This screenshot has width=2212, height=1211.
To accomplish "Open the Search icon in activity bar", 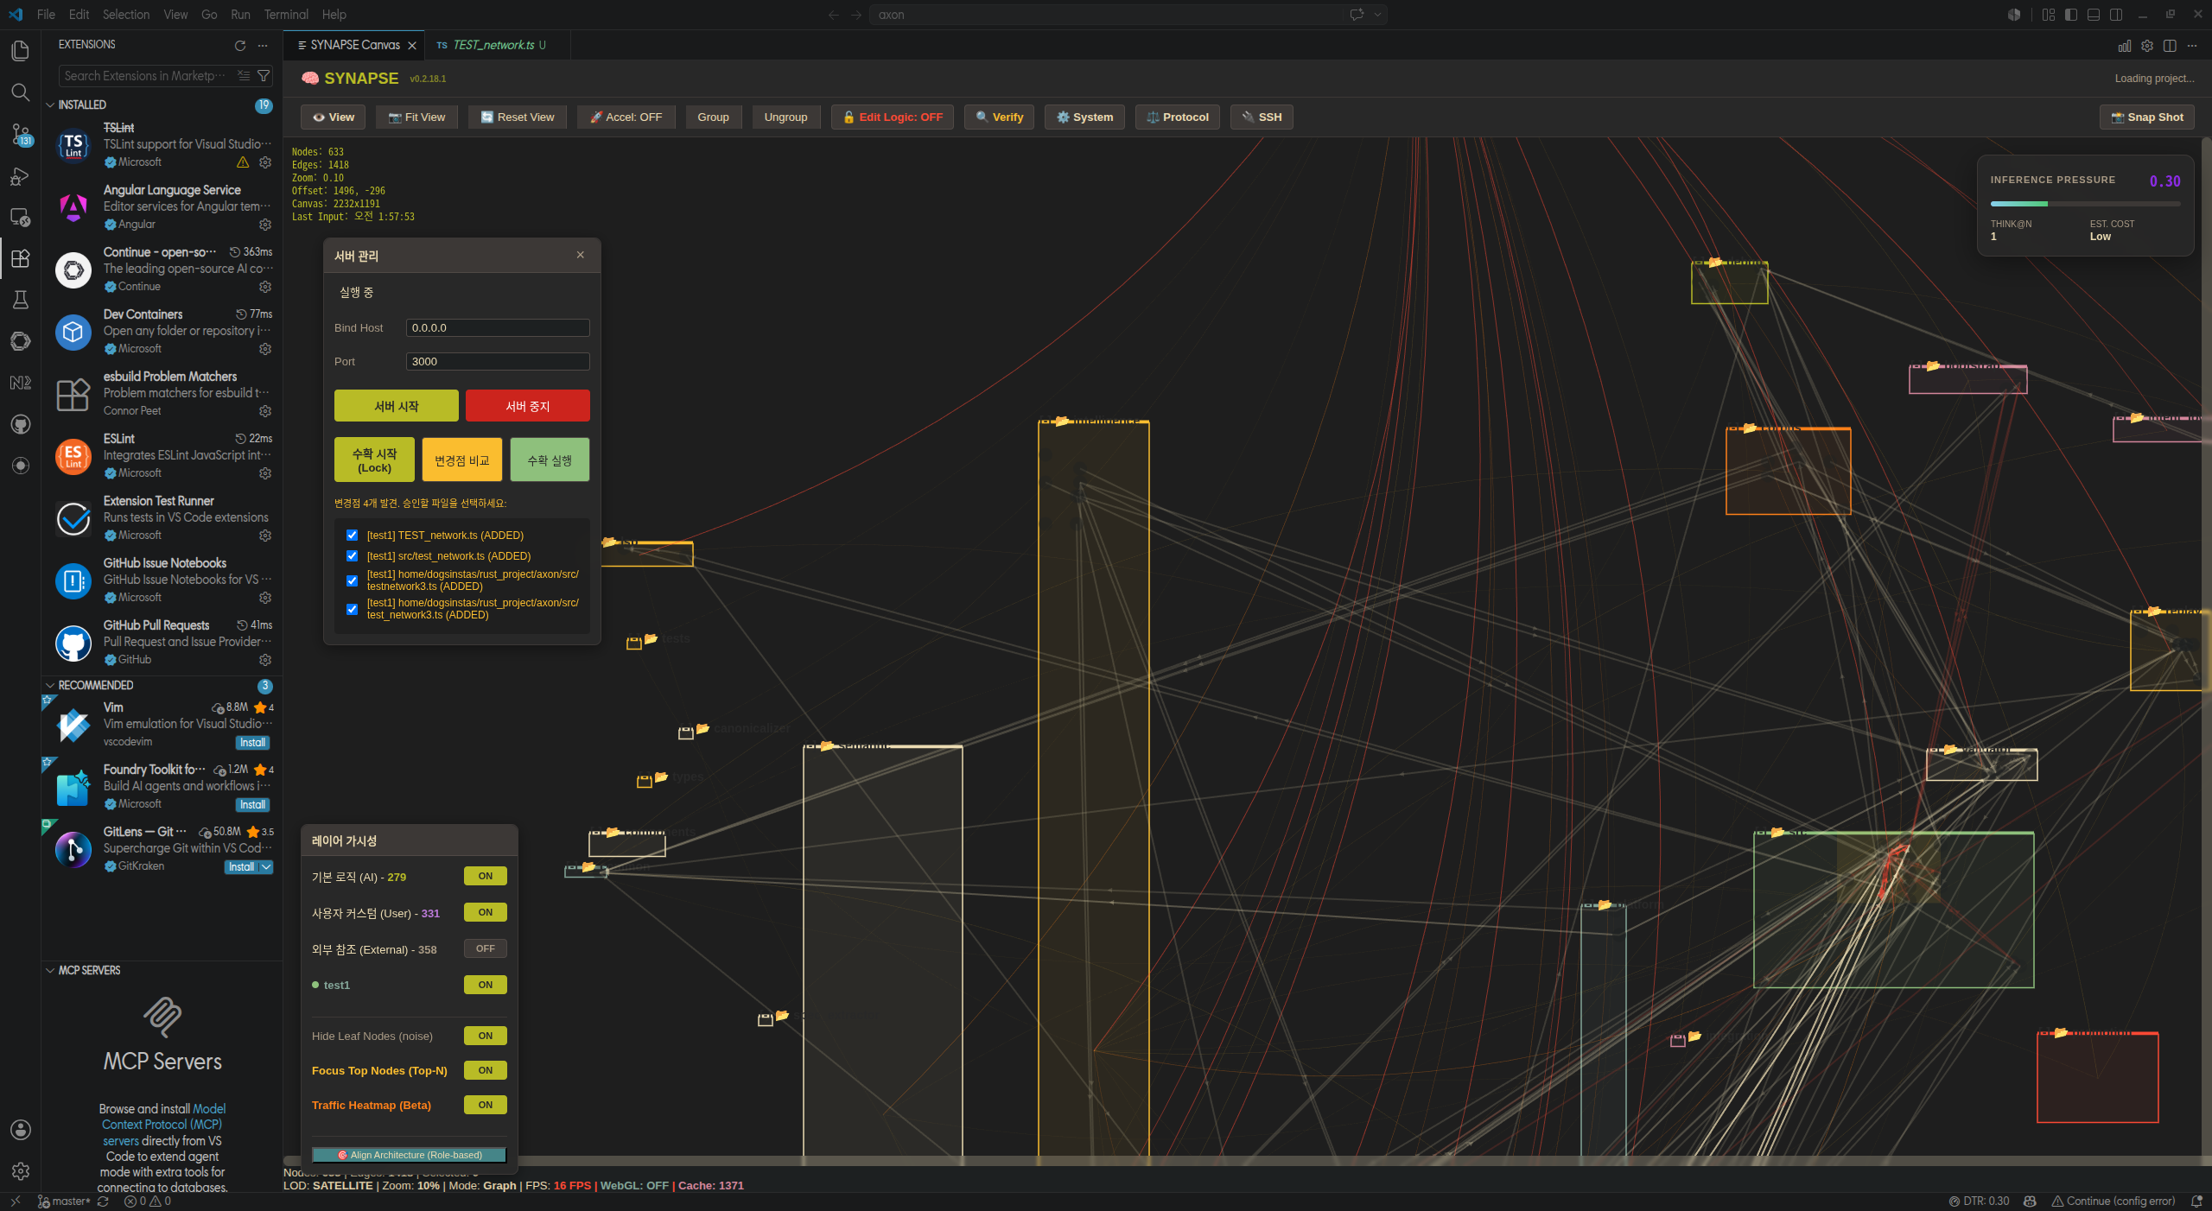I will (x=21, y=92).
